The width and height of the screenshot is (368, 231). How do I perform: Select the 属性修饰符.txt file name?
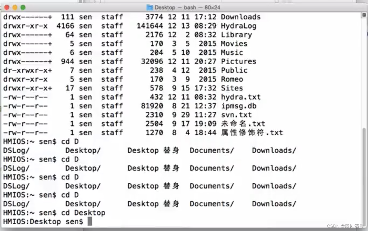click(x=252, y=132)
